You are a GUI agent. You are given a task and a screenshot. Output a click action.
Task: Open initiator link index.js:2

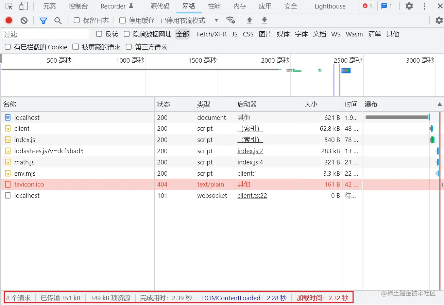click(x=250, y=151)
